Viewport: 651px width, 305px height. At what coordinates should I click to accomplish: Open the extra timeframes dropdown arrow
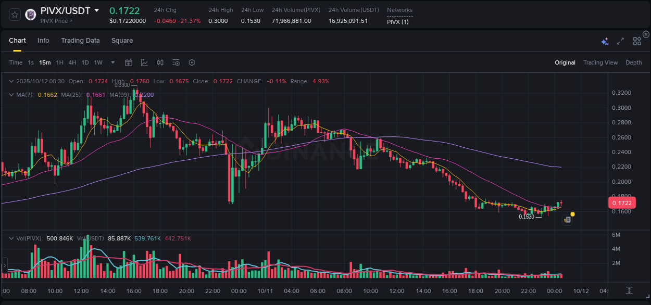click(112, 62)
